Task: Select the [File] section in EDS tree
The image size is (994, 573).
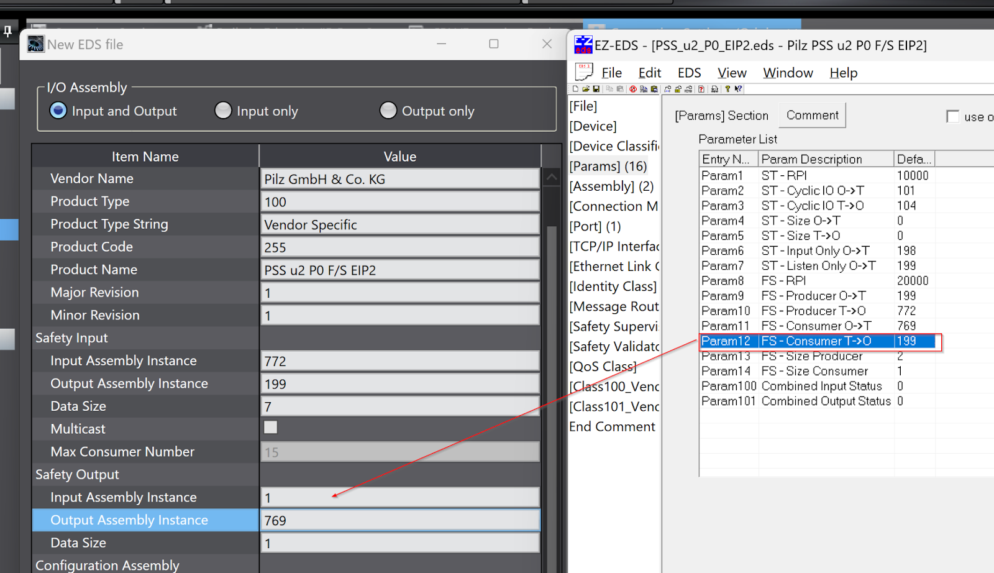Action: (x=583, y=106)
